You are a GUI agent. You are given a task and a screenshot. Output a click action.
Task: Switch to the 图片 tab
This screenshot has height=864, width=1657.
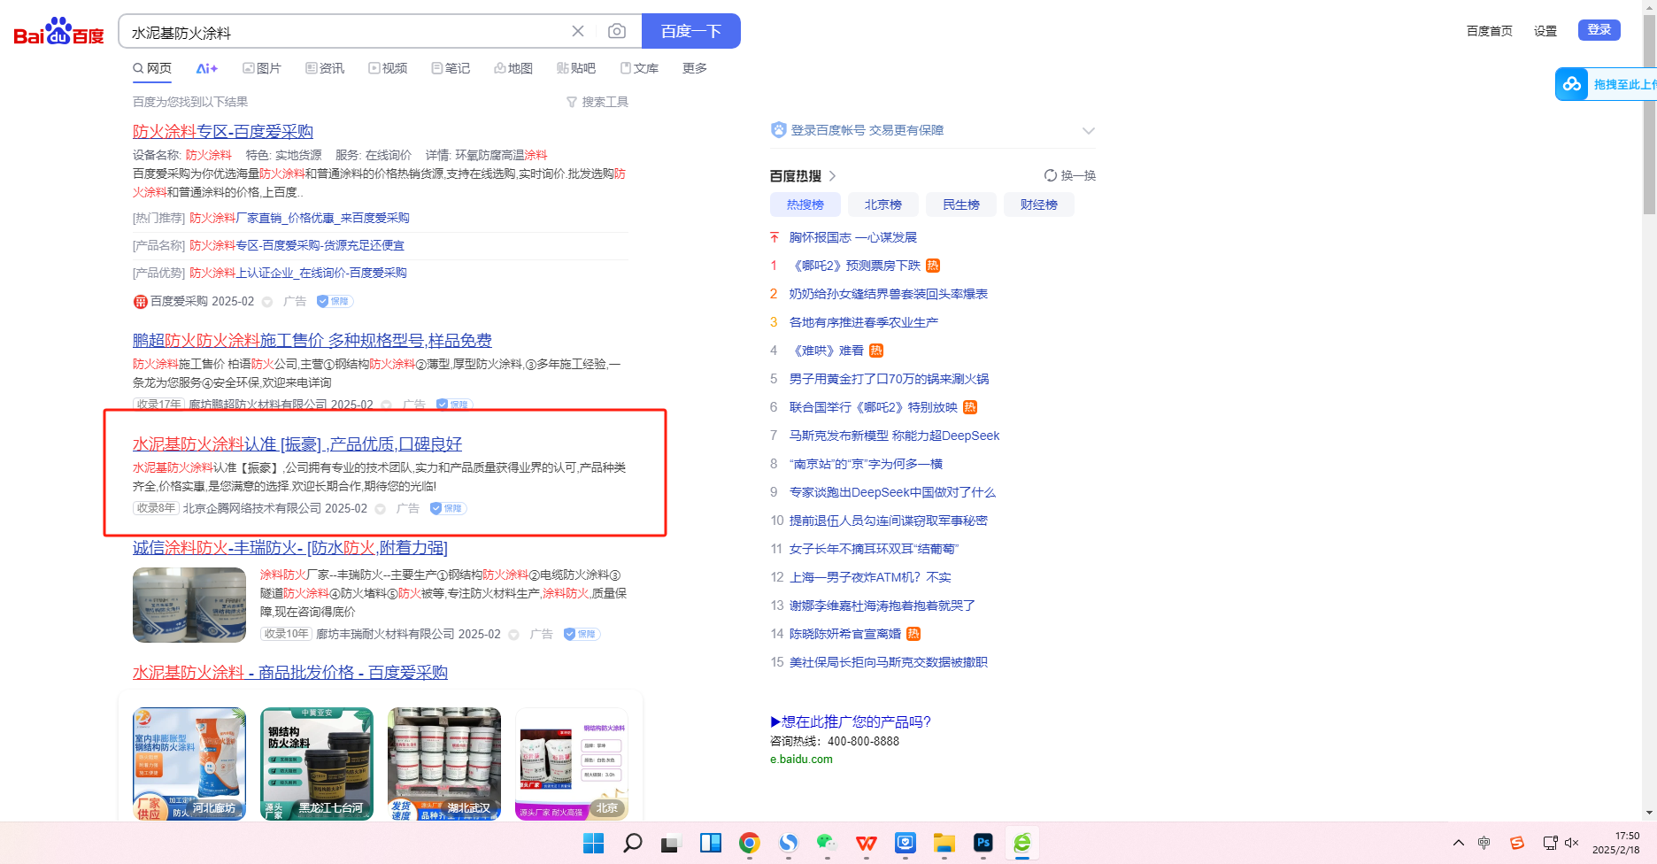click(262, 68)
